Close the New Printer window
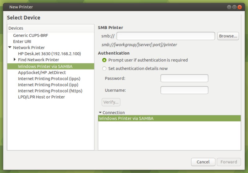This screenshot has height=173, width=248. click(240, 7)
